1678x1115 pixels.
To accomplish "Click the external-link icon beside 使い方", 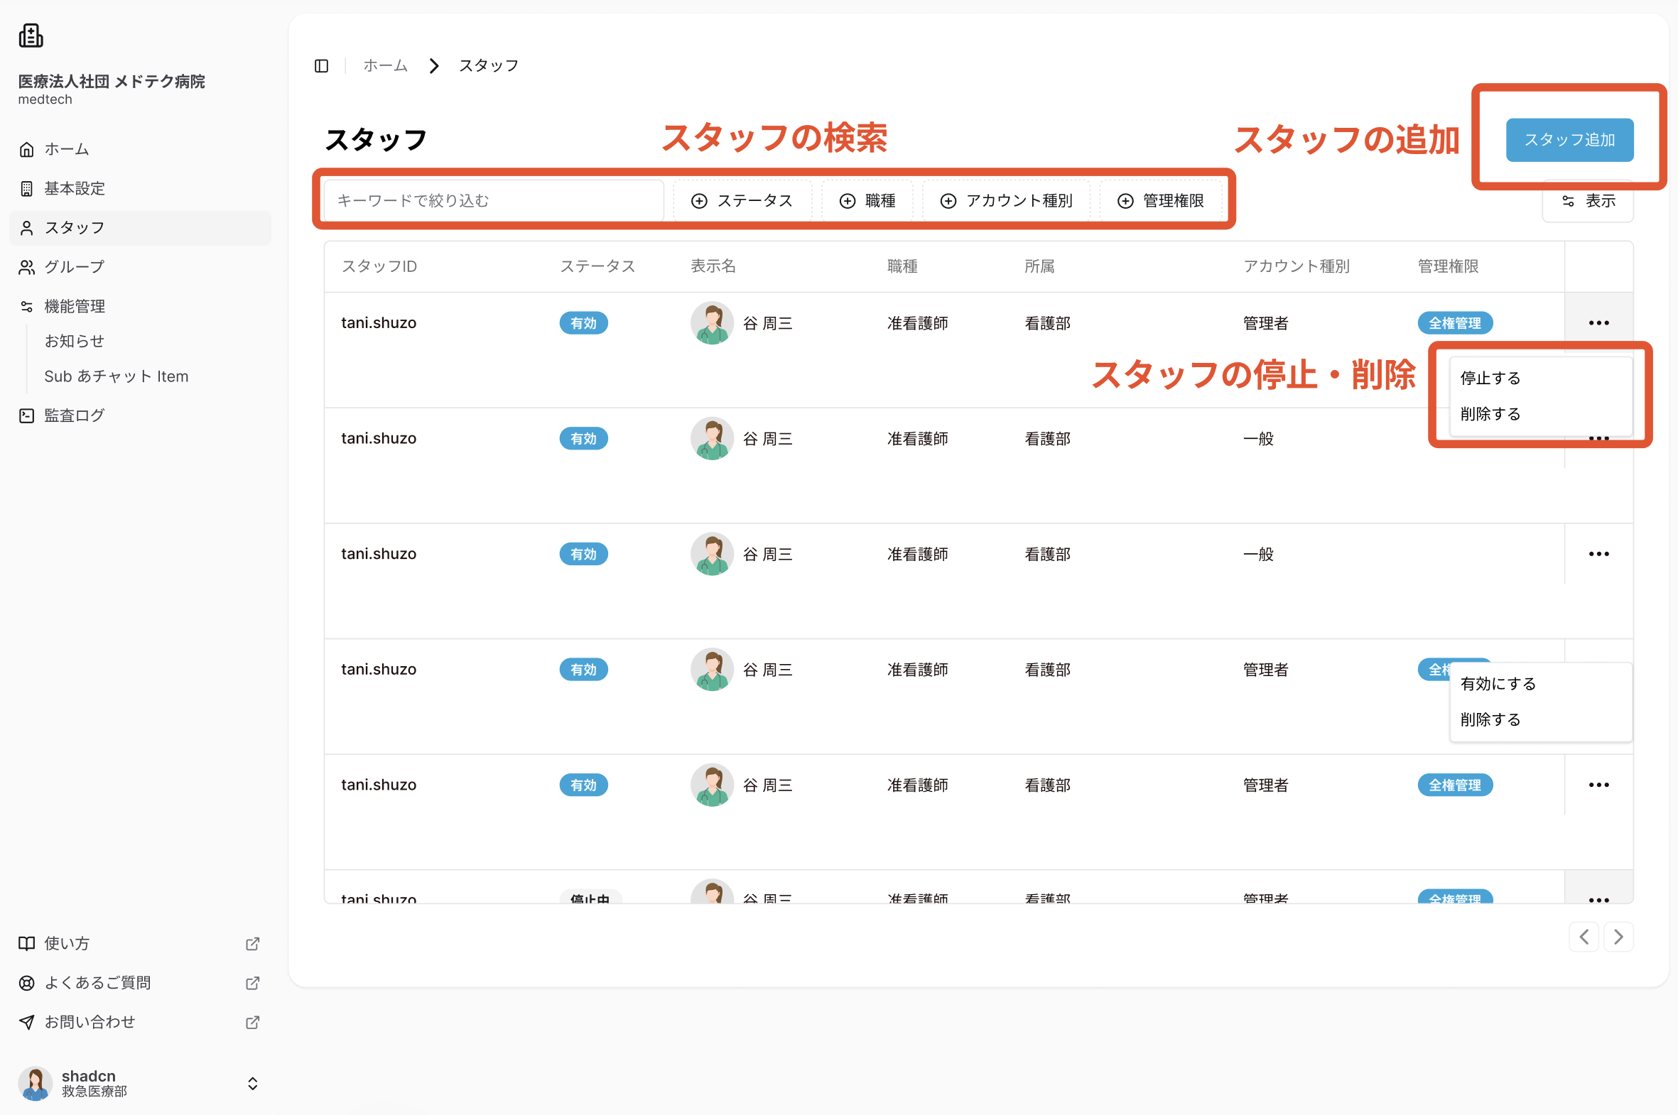I will (x=252, y=944).
